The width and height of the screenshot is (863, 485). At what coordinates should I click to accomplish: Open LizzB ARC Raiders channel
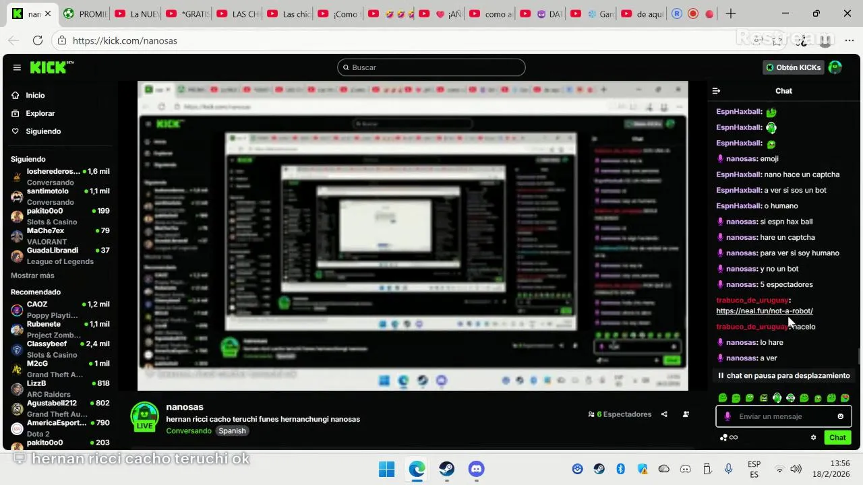coord(60,388)
